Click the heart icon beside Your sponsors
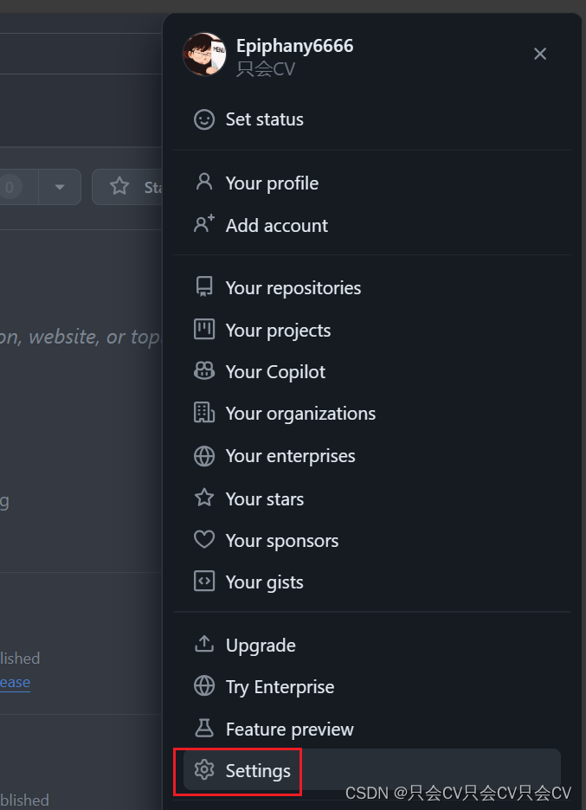 tap(204, 539)
